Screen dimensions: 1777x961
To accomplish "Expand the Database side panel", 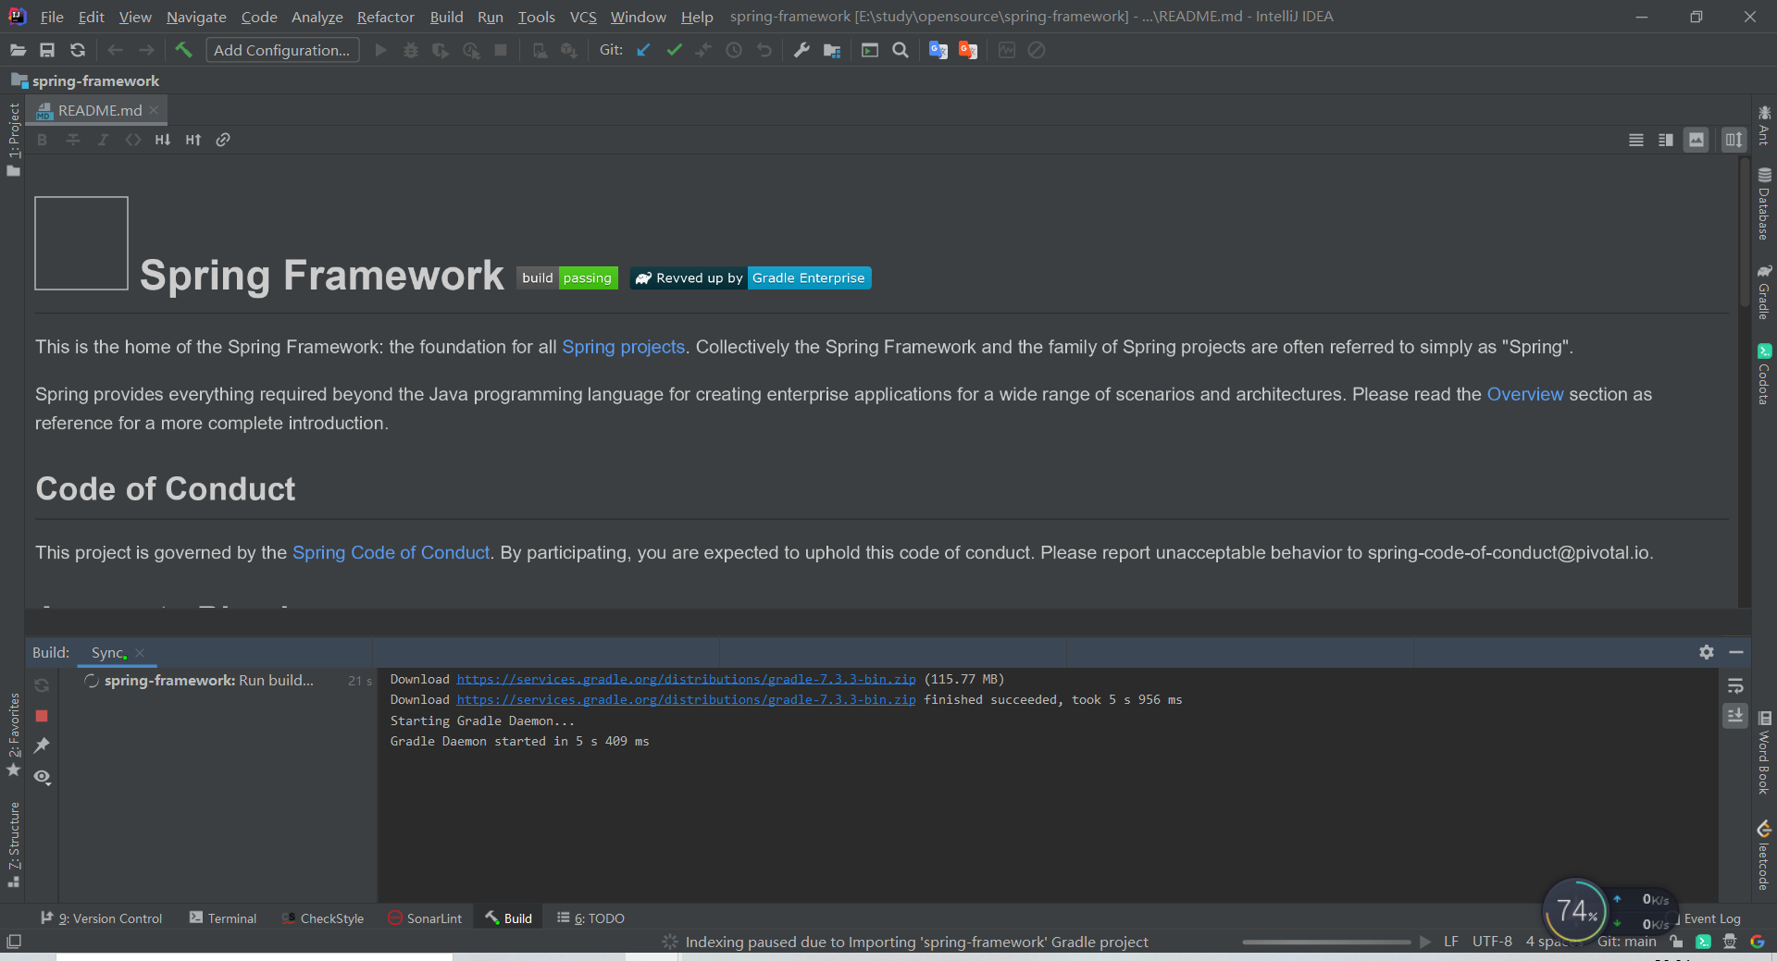I will point(1764,204).
